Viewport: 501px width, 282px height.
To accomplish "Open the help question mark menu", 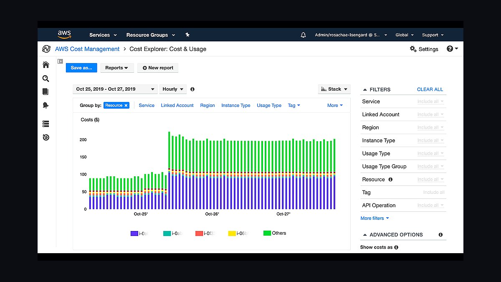I will pos(452,49).
